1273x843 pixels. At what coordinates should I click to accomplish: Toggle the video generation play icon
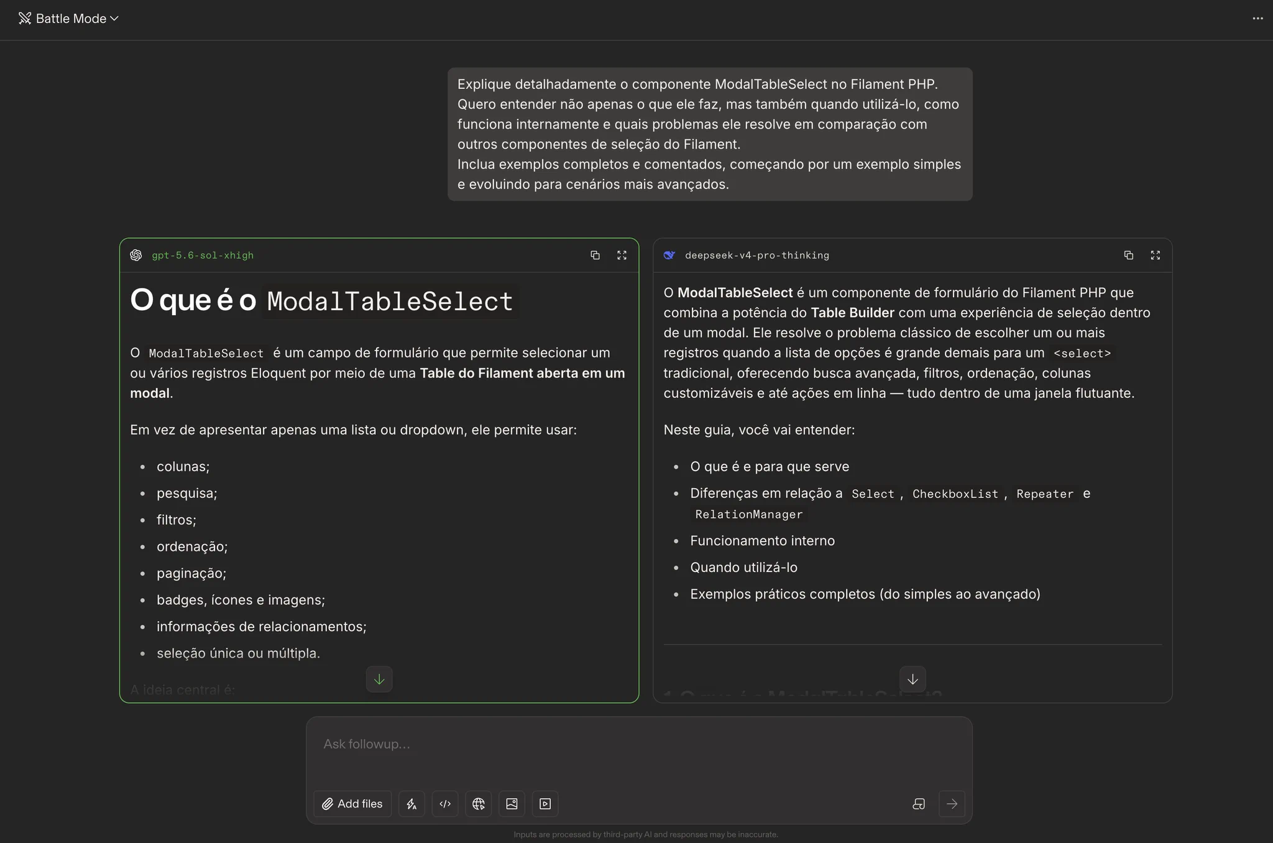coord(545,804)
